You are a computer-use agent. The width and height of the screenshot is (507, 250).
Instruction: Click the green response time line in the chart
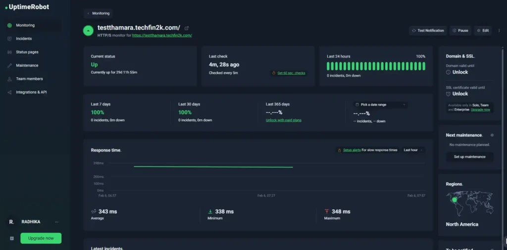point(213,167)
